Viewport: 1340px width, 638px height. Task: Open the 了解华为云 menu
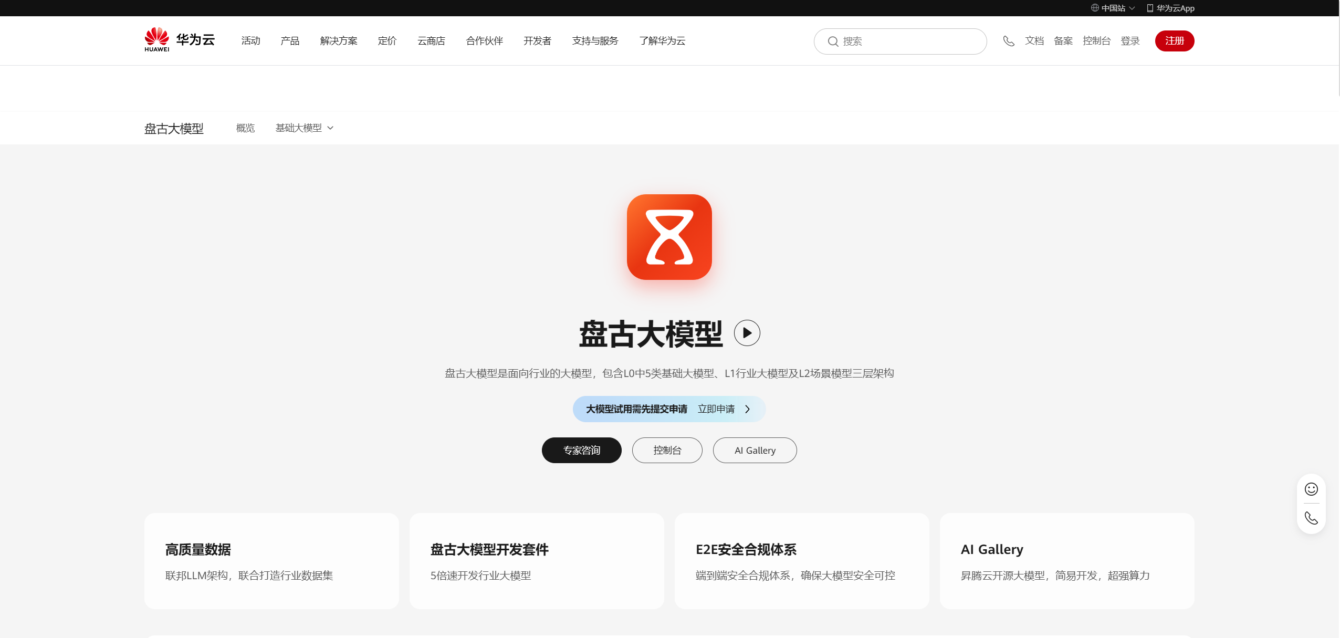click(662, 40)
